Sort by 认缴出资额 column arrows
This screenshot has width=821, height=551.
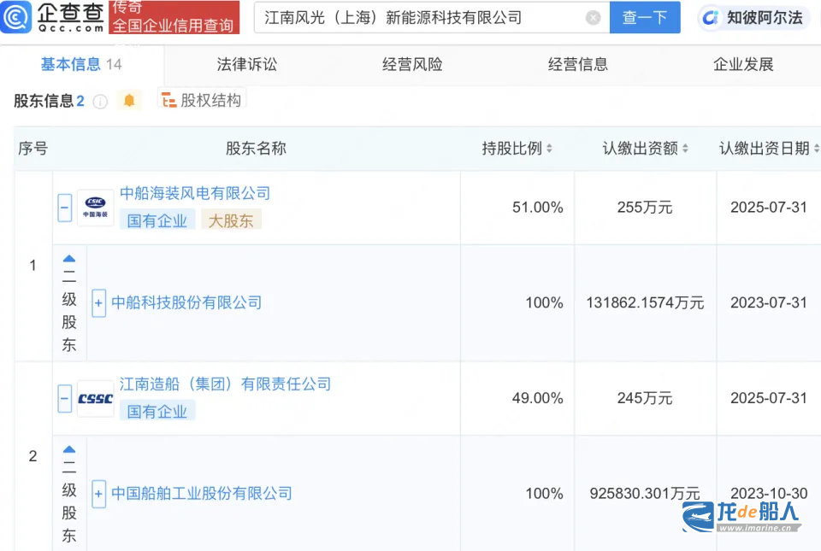click(685, 149)
